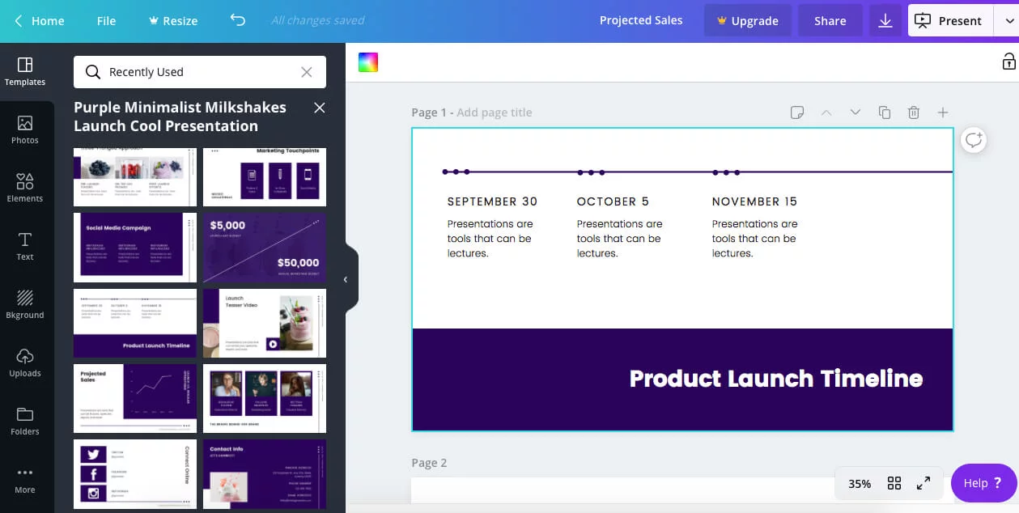Open the Templates panel
Image resolution: width=1019 pixels, height=513 pixels.
(x=25, y=73)
